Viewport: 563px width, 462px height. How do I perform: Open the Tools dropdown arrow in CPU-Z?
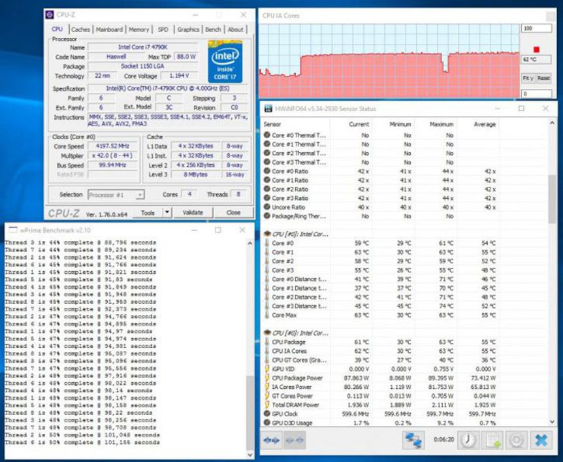[167, 212]
